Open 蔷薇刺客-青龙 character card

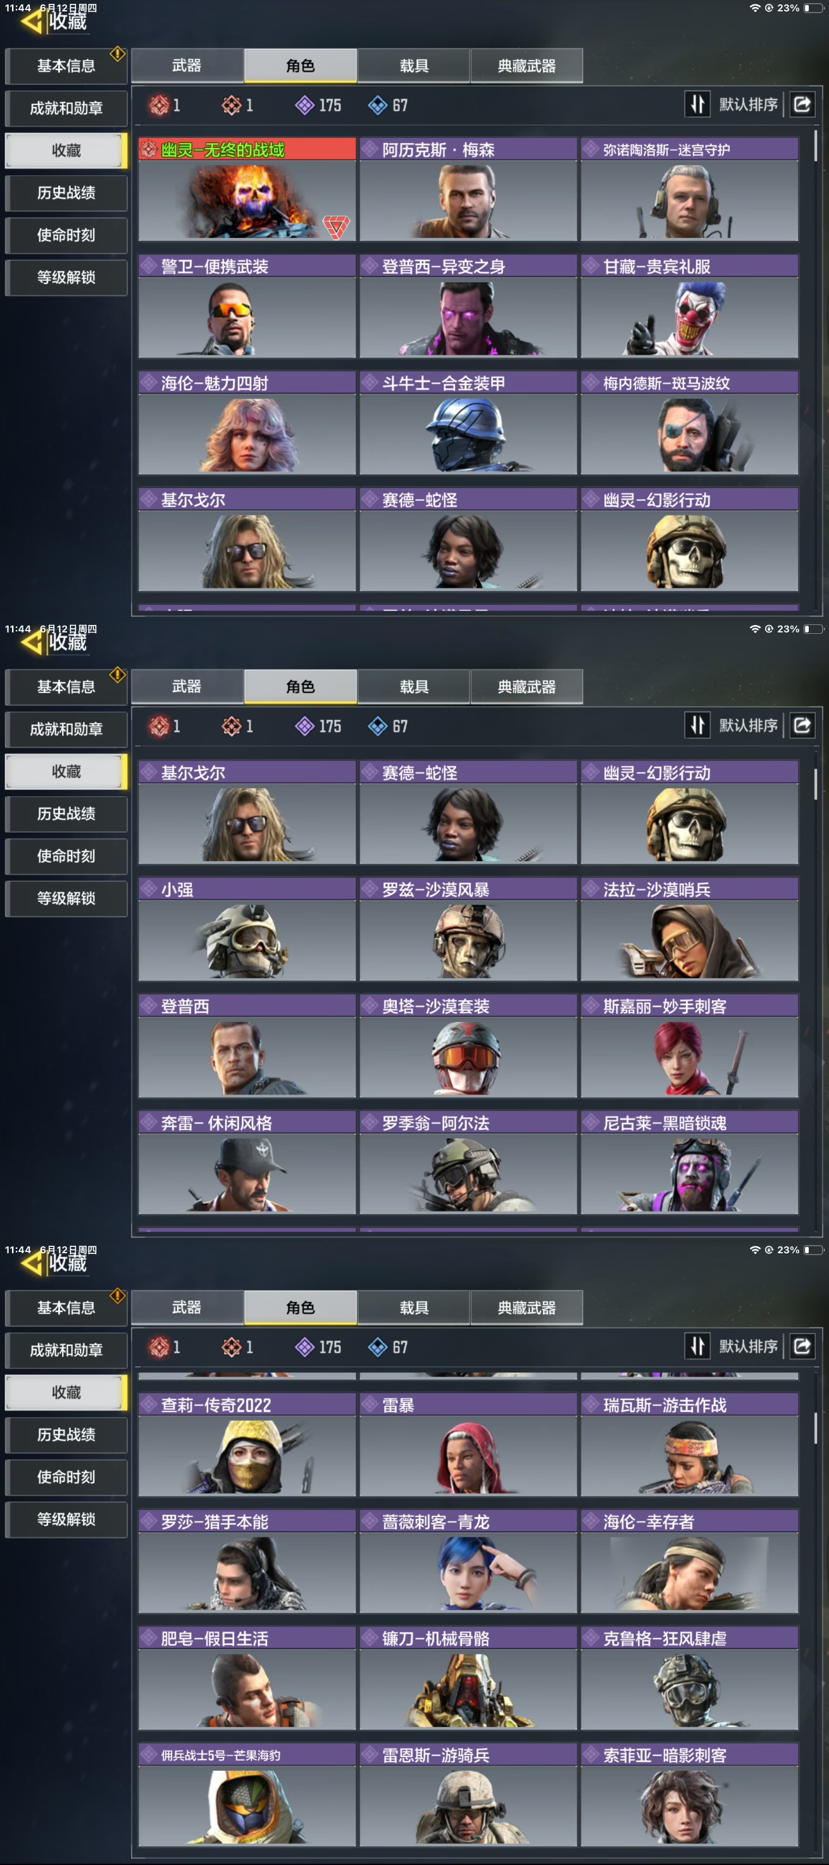coord(468,1561)
